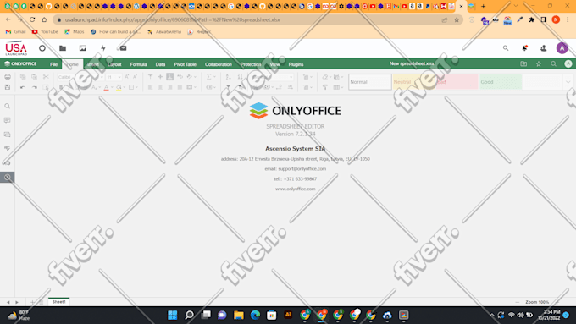Click the Copy style paintbrush icon
This screenshot has height=324, width=576.
point(325,87)
